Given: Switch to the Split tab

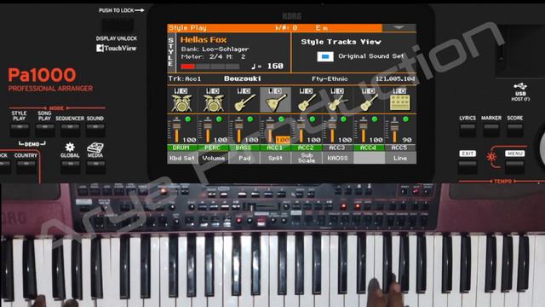Looking at the screenshot, I should [275, 158].
